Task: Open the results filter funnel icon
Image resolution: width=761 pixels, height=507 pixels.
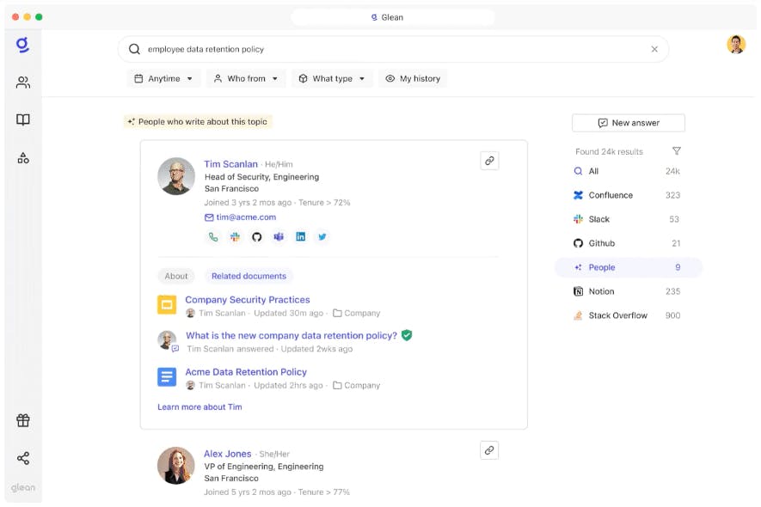Action: 676,151
